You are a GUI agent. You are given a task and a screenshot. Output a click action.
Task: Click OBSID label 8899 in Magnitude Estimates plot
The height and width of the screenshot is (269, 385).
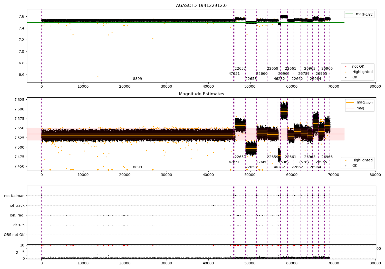click(137, 167)
